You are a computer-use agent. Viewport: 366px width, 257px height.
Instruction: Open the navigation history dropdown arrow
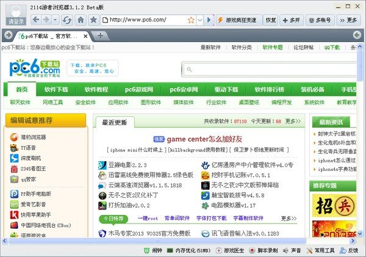[x=56, y=20]
